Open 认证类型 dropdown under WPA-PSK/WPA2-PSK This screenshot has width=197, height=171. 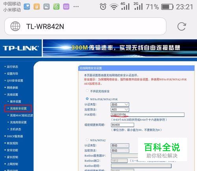tap(120, 105)
